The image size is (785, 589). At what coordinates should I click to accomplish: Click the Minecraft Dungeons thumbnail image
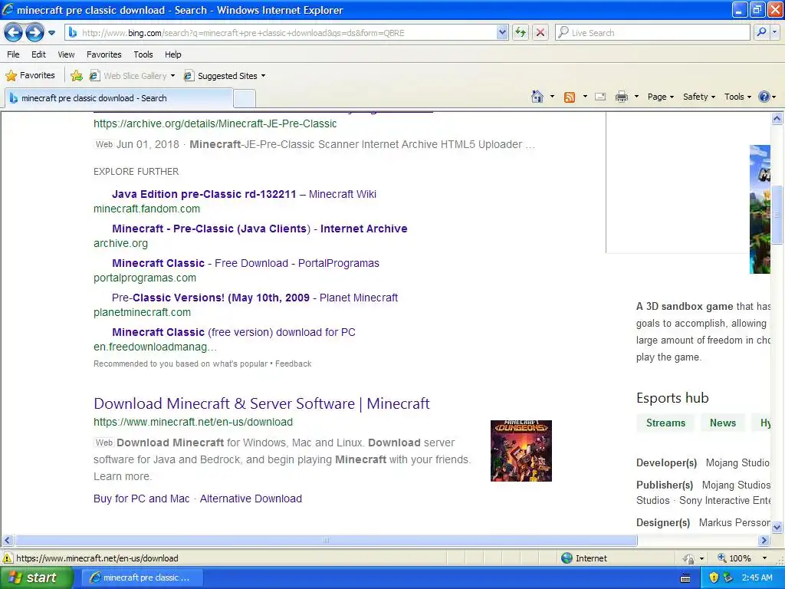tap(521, 451)
